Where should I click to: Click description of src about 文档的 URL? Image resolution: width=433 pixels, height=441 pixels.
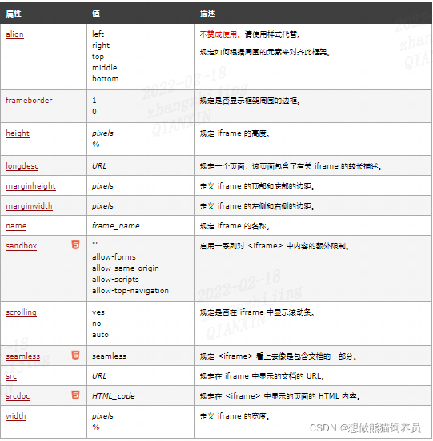263,376
